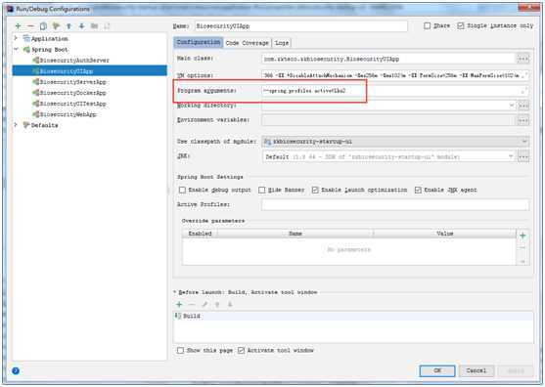Expand the Defaults node in the tree
The image size is (545, 387).
point(16,125)
